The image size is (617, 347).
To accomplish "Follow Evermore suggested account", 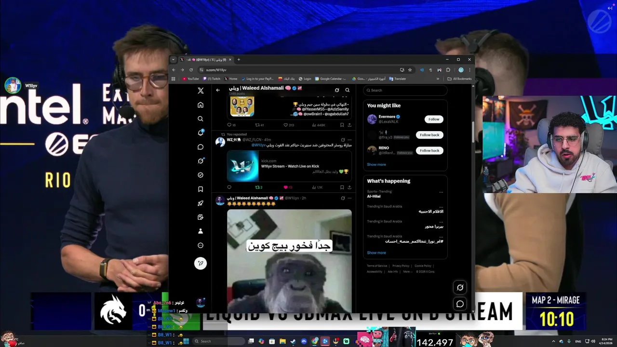I will click(434, 119).
